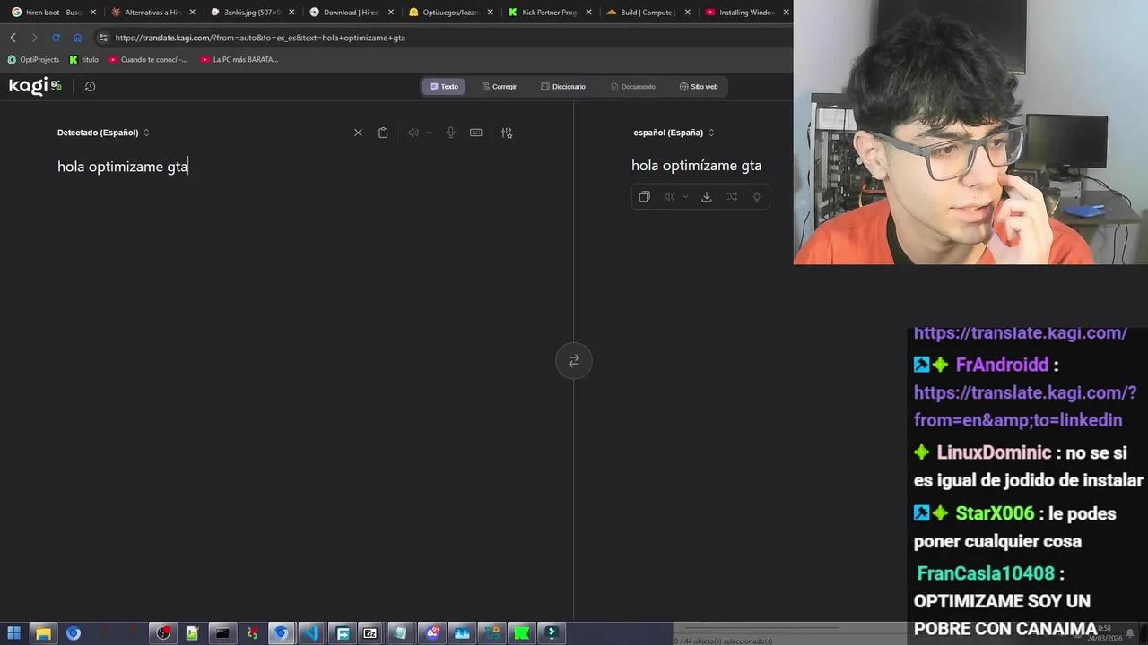Image resolution: width=1148 pixels, height=645 pixels.
Task: Open 7-Zip from taskbar
Action: click(370, 633)
